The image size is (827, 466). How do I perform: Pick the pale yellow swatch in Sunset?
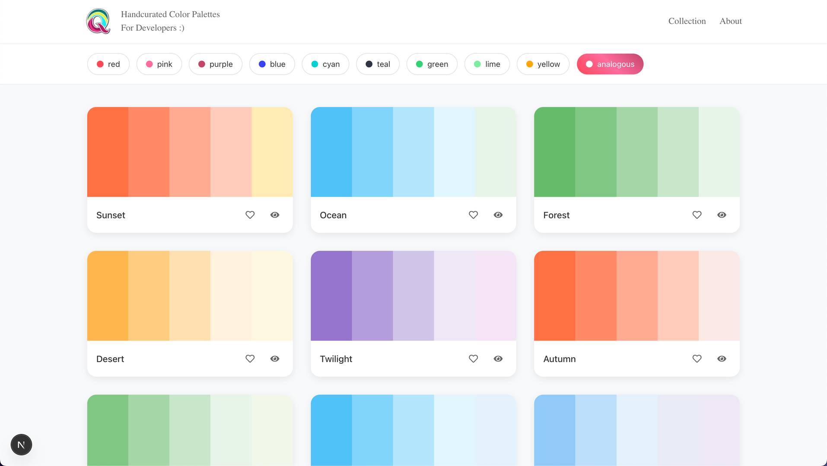[x=272, y=152]
